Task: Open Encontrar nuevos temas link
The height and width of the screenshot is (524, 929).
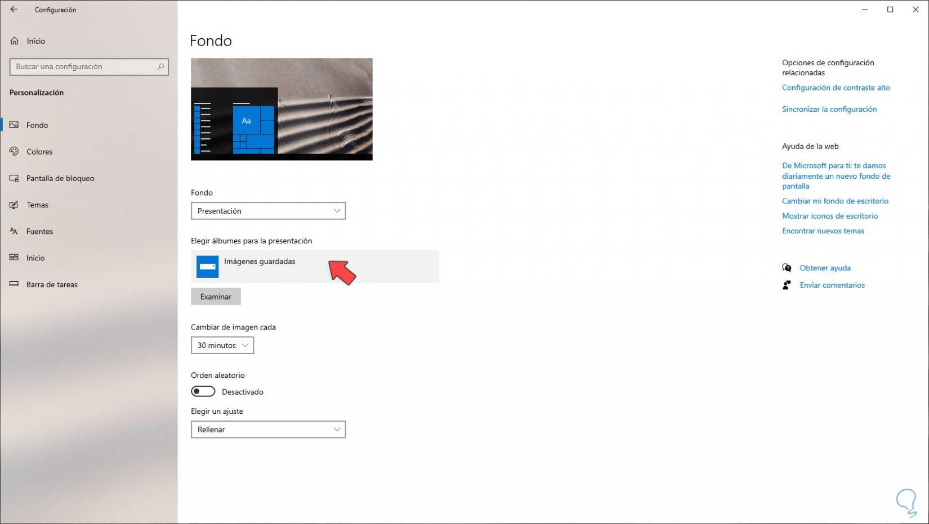Action: [823, 231]
